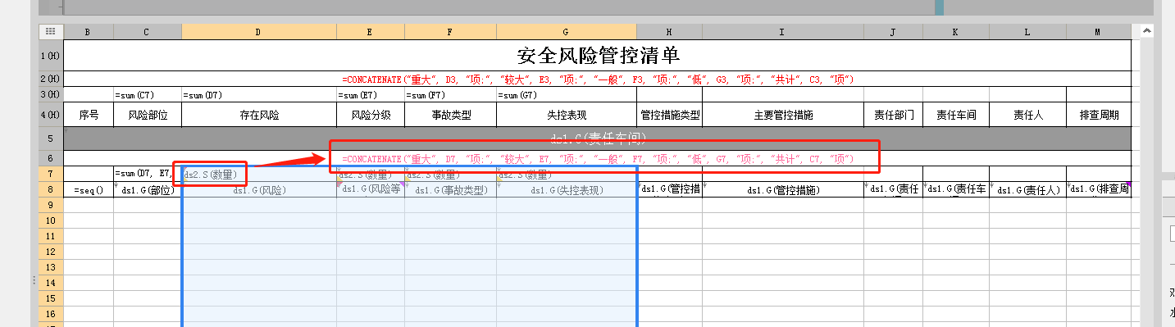
Task: Select row header 12
Action: pyautogui.click(x=51, y=252)
